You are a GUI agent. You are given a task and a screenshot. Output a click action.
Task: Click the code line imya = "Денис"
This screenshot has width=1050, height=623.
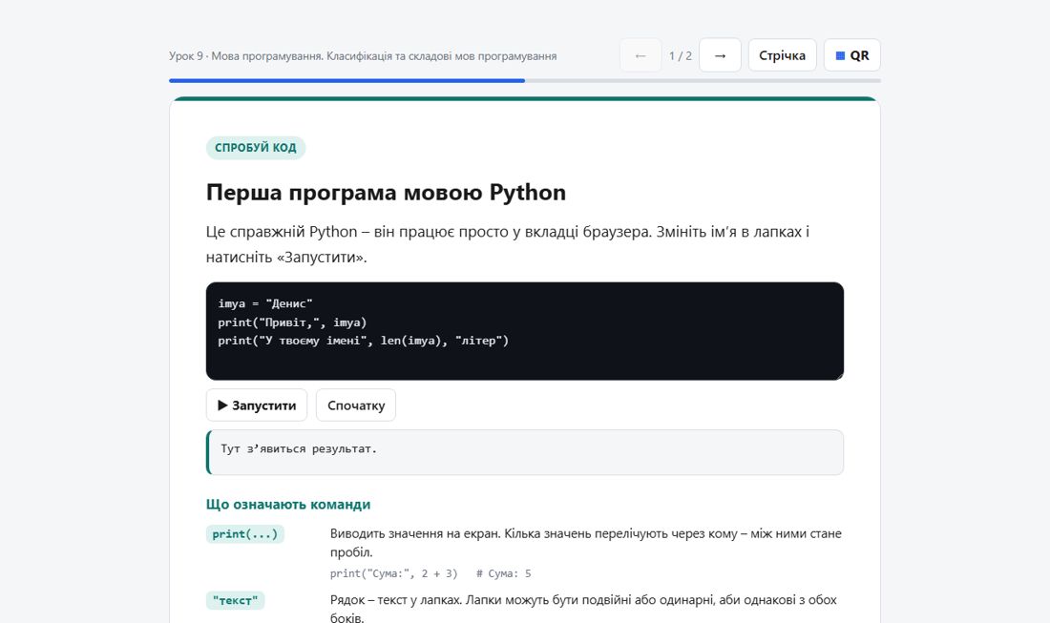coord(265,303)
